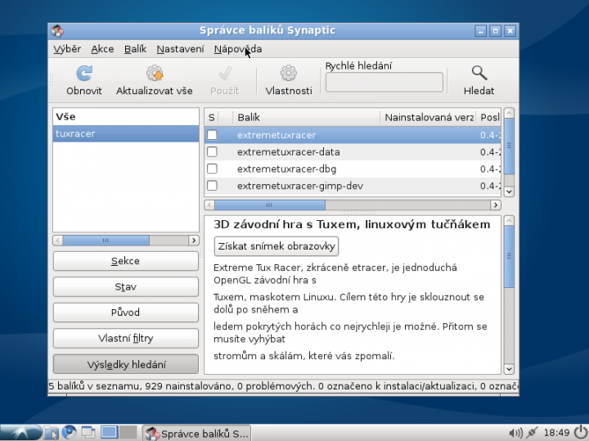
Task: Click the Vlastní filtry button
Action: [126, 339]
